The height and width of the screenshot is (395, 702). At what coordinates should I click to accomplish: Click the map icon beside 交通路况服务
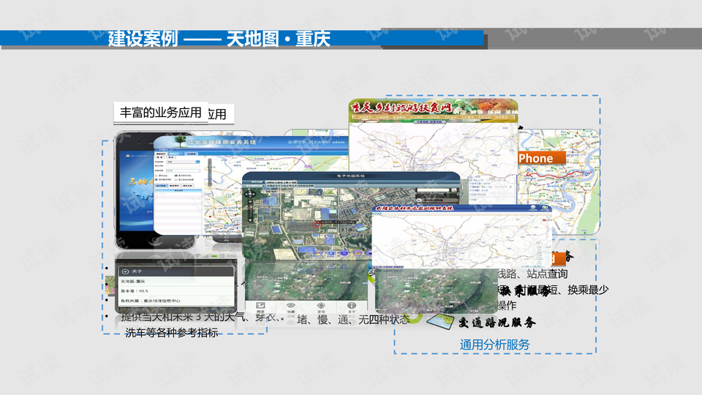[439, 322]
